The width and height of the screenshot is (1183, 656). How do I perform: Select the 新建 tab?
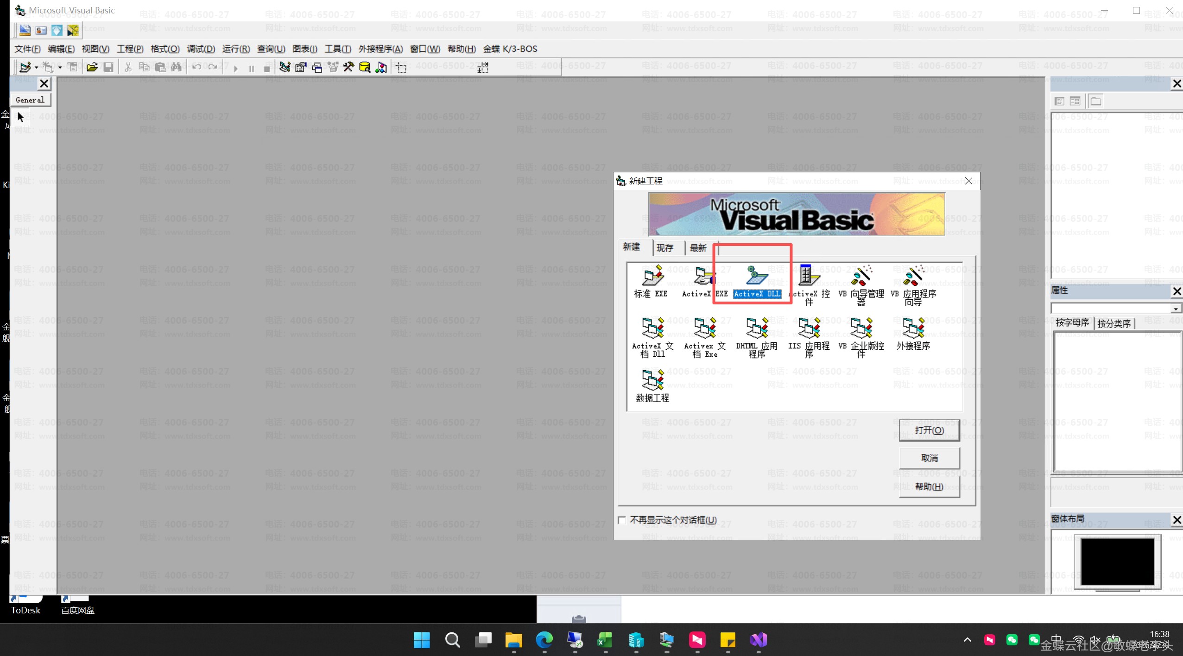pos(632,246)
